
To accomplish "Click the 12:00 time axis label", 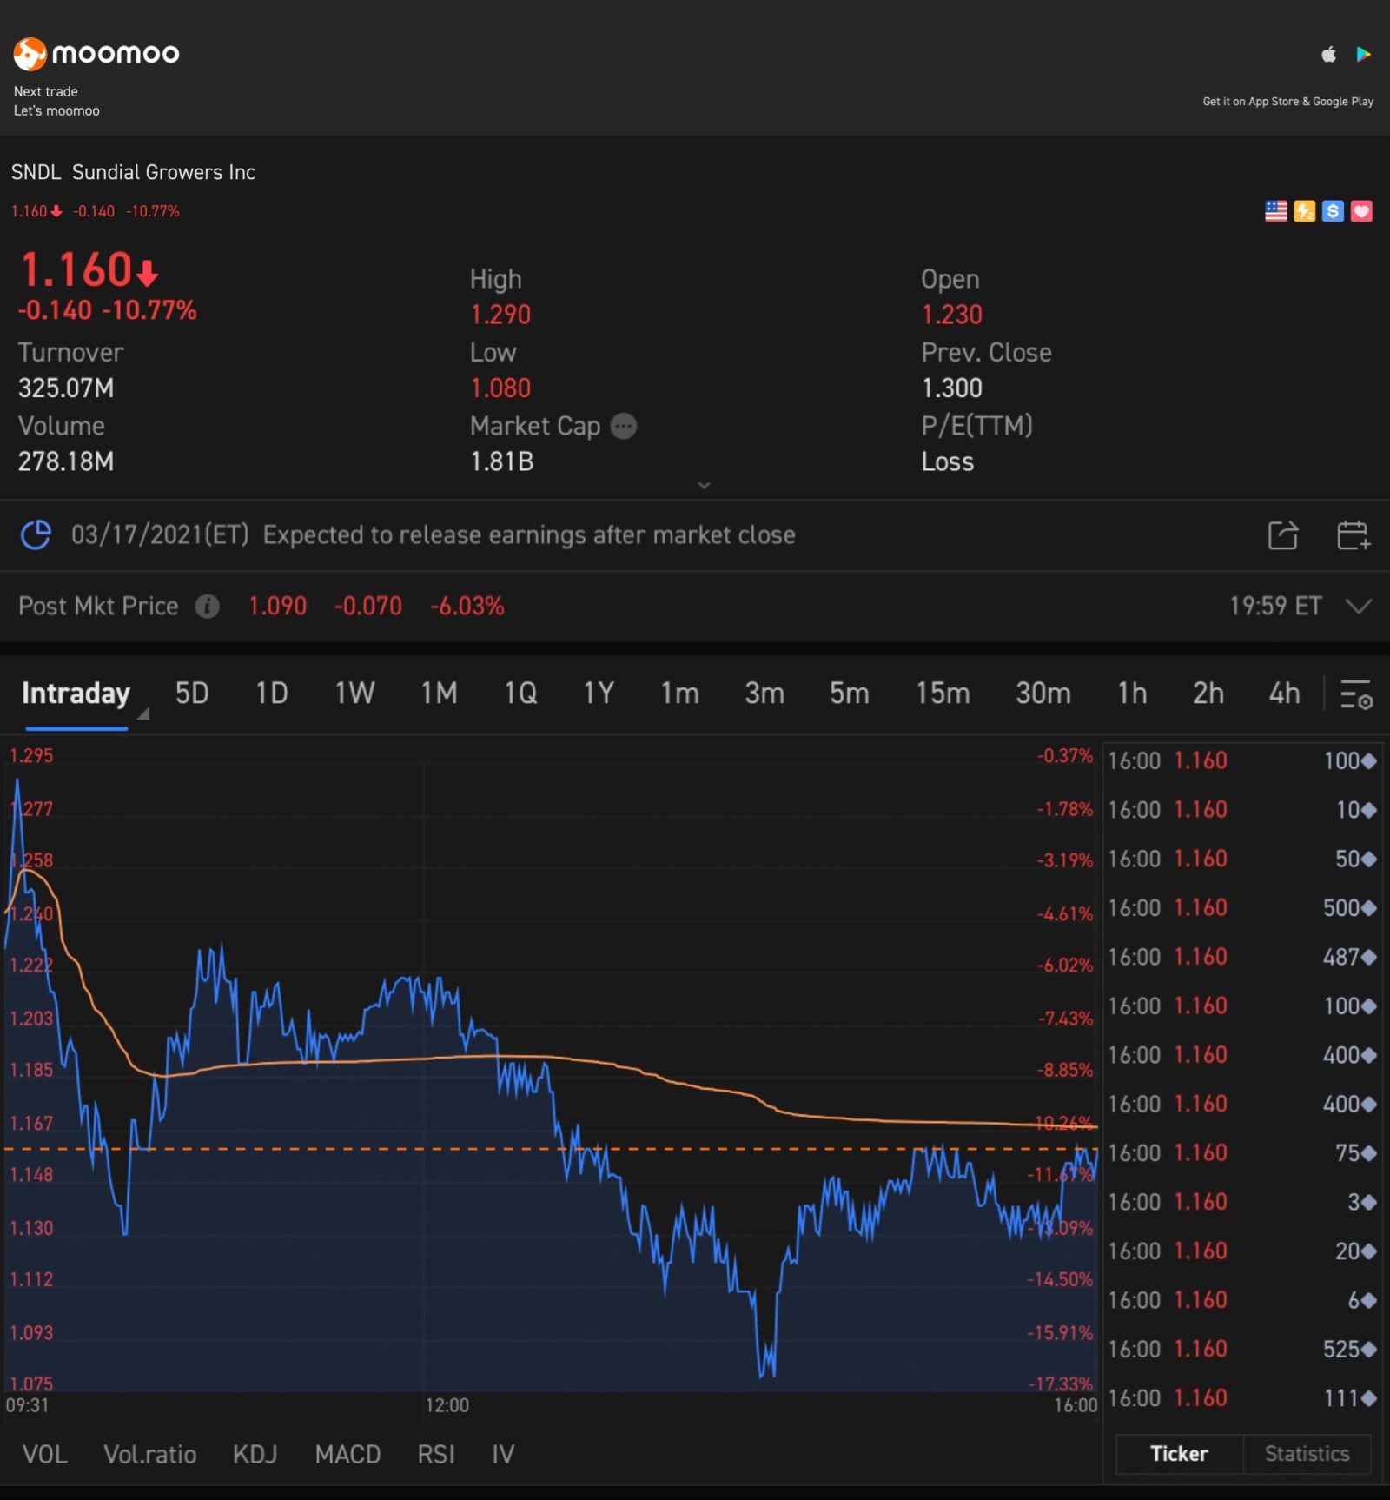I will [447, 1405].
